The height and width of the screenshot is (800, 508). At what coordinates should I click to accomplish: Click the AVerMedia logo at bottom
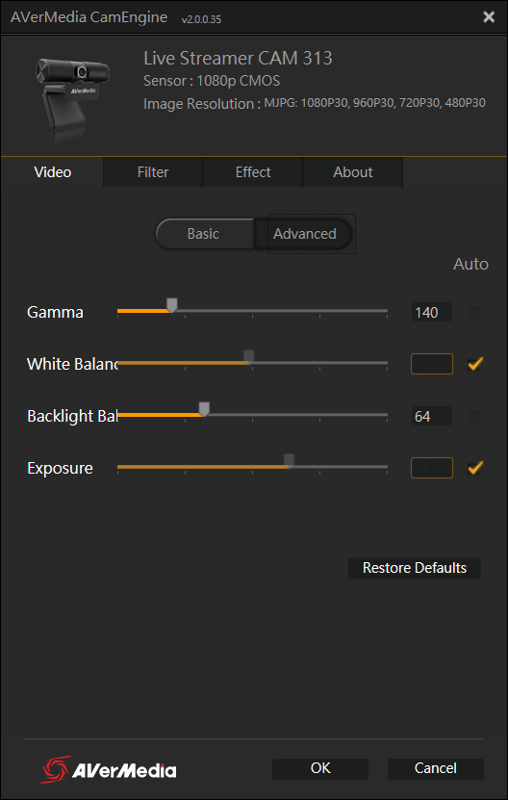(108, 769)
